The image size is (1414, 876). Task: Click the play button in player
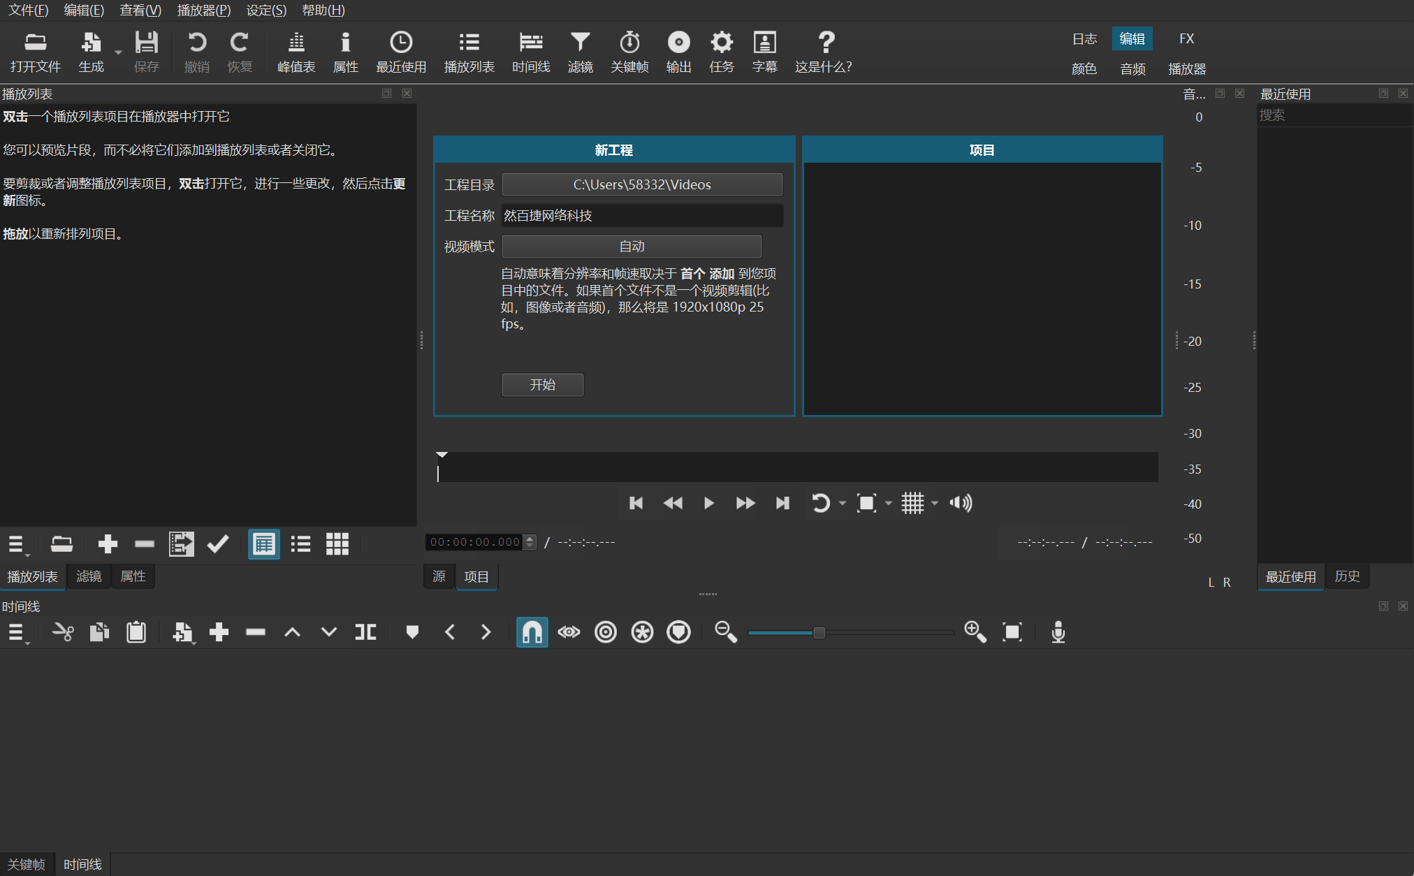pos(708,503)
